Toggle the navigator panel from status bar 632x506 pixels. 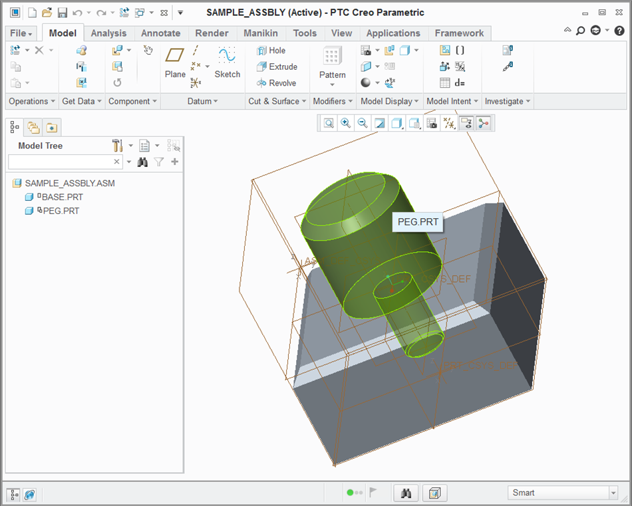(14, 494)
